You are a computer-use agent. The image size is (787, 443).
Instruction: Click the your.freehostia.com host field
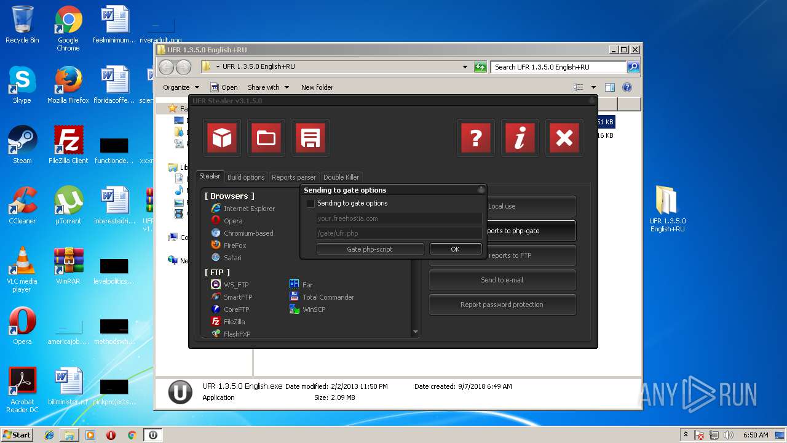399,218
